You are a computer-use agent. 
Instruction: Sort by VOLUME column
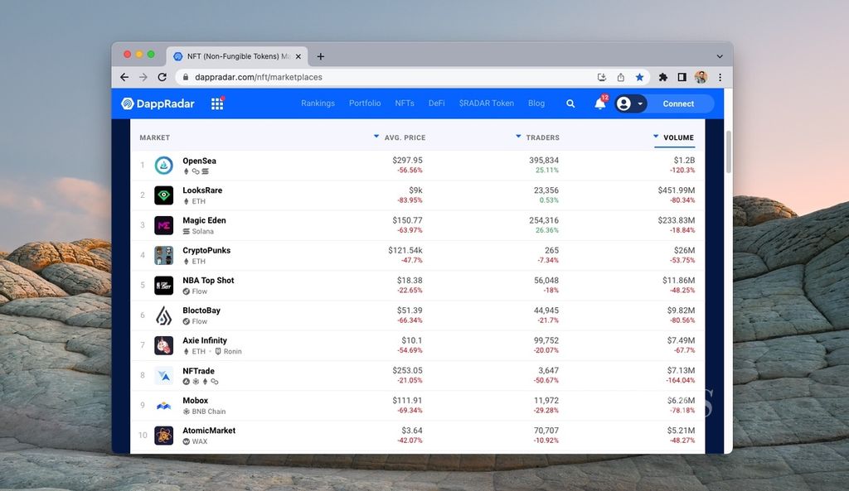673,137
